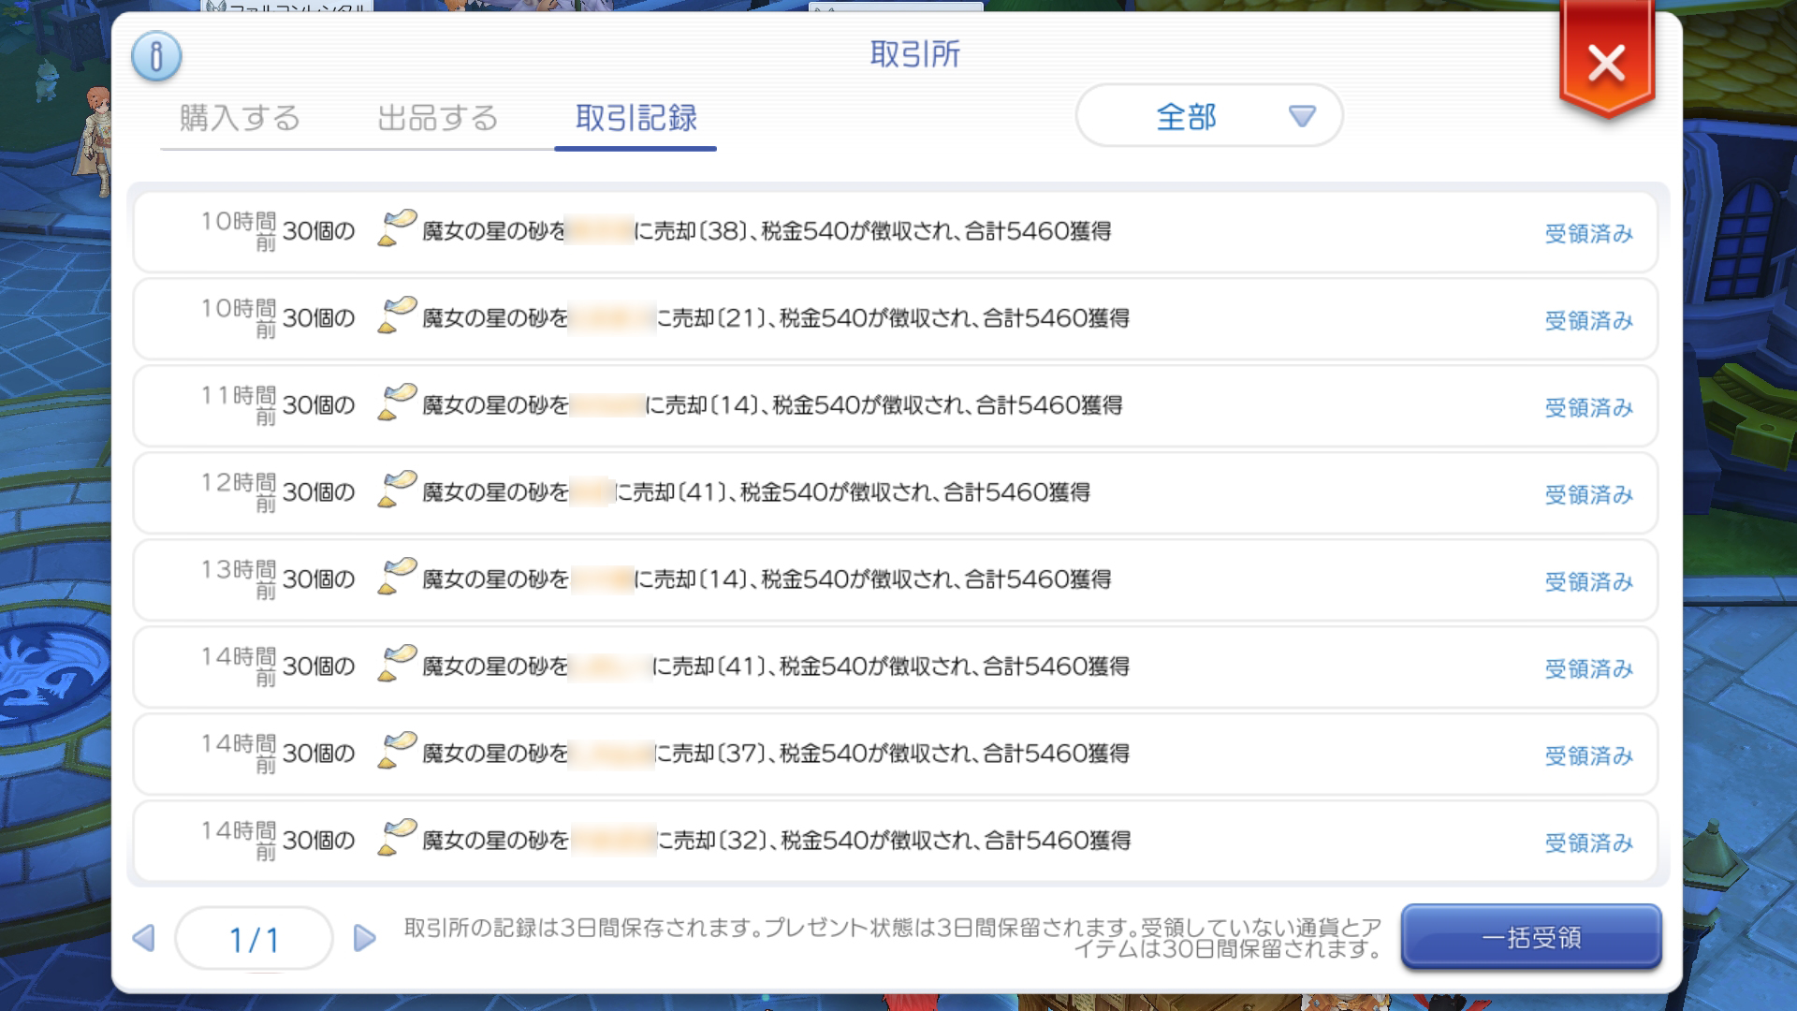Click 受領済み on the 売却(37) record
This screenshot has width=1797, height=1011.
pyautogui.click(x=1588, y=755)
